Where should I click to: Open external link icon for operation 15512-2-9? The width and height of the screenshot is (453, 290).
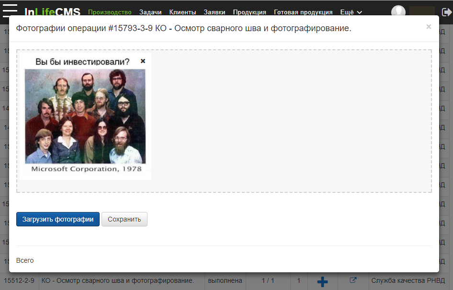point(353,280)
